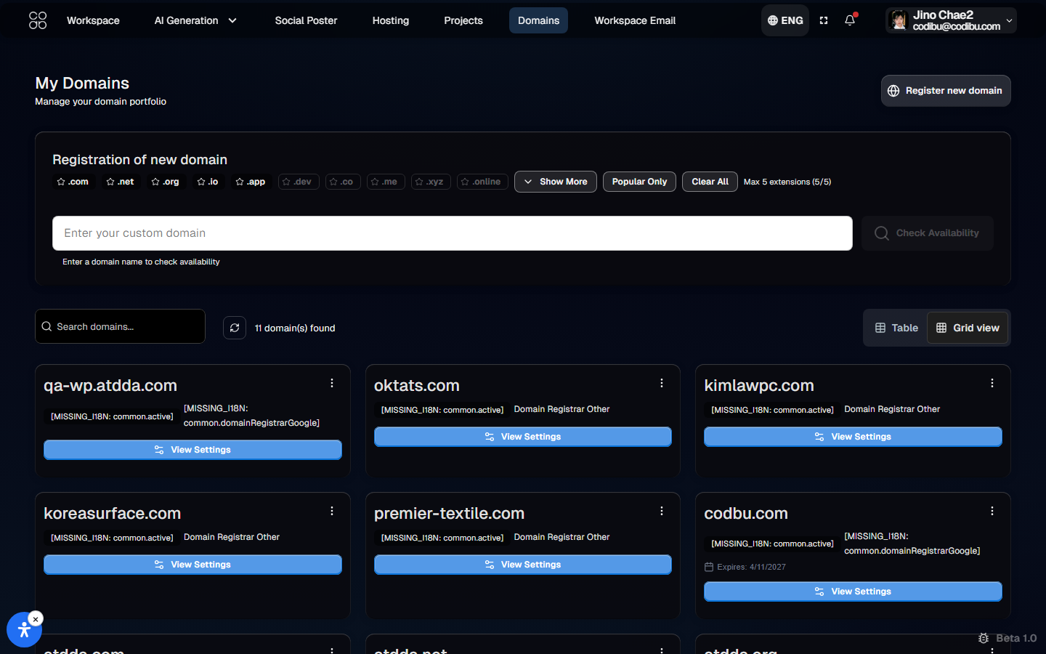Open the notifications bell
This screenshot has height=654, width=1046.
[850, 20]
